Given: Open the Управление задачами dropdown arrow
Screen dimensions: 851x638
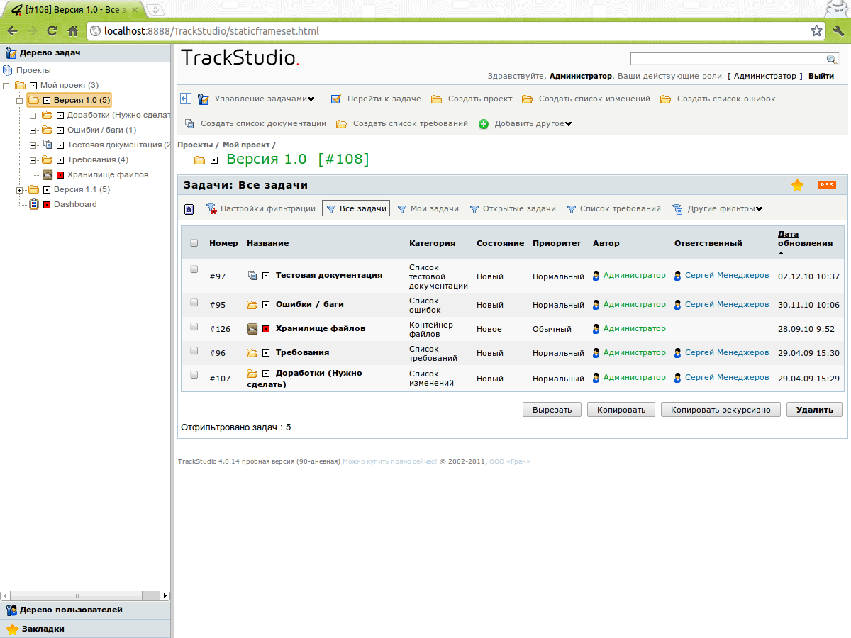Looking at the screenshot, I should [311, 99].
